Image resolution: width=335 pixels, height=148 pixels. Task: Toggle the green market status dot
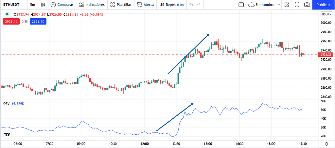8,14
